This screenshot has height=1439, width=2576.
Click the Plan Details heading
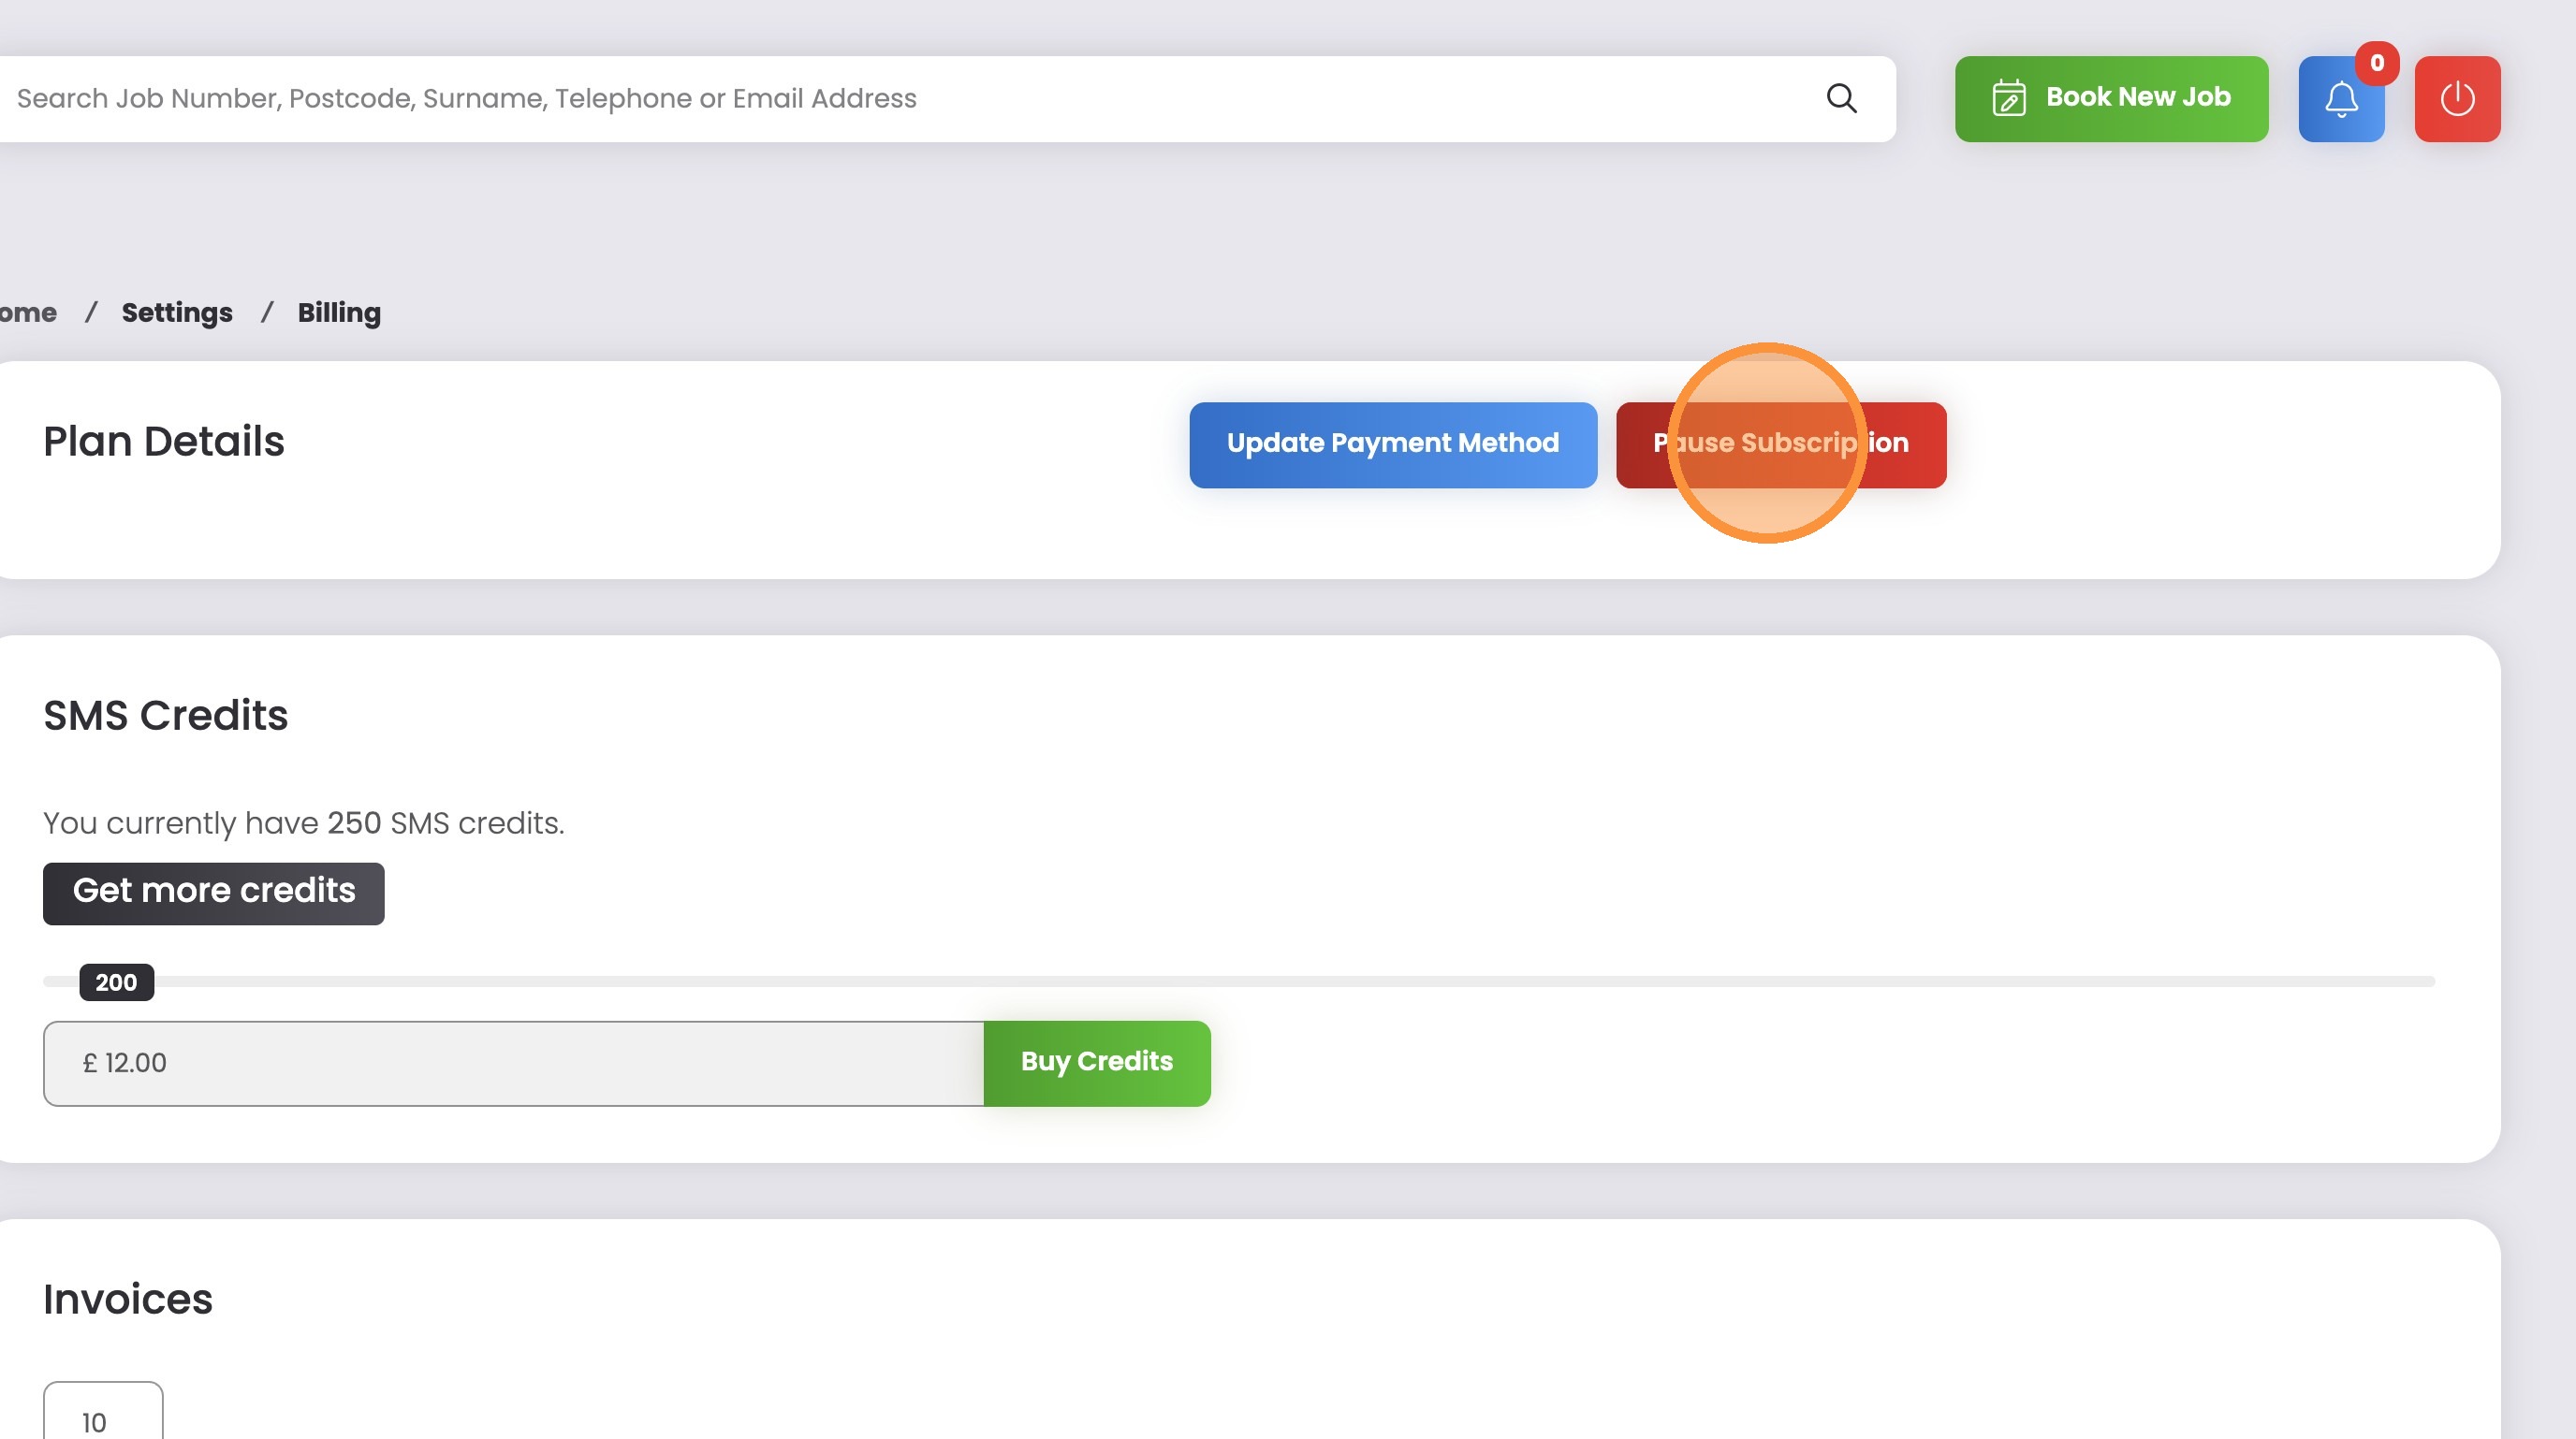[164, 442]
